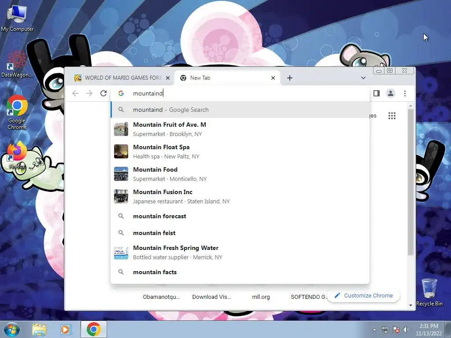Open the Recycle Bin icon

pyautogui.click(x=429, y=292)
